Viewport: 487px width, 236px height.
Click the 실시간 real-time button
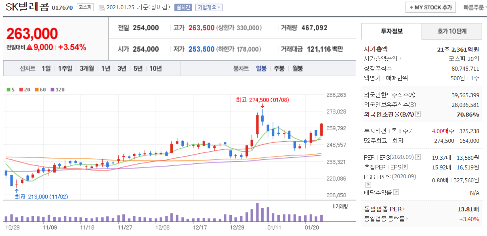184,8
